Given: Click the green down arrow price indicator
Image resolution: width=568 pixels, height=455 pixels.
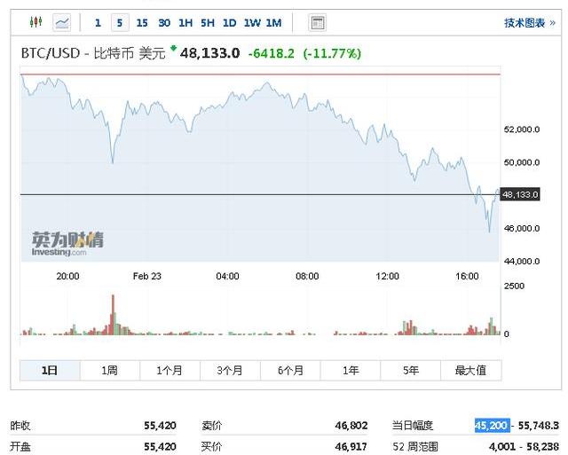Looking at the screenshot, I should click(174, 50).
